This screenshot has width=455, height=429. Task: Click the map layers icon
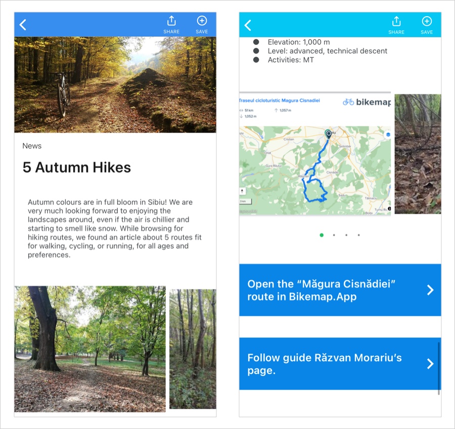388,135
